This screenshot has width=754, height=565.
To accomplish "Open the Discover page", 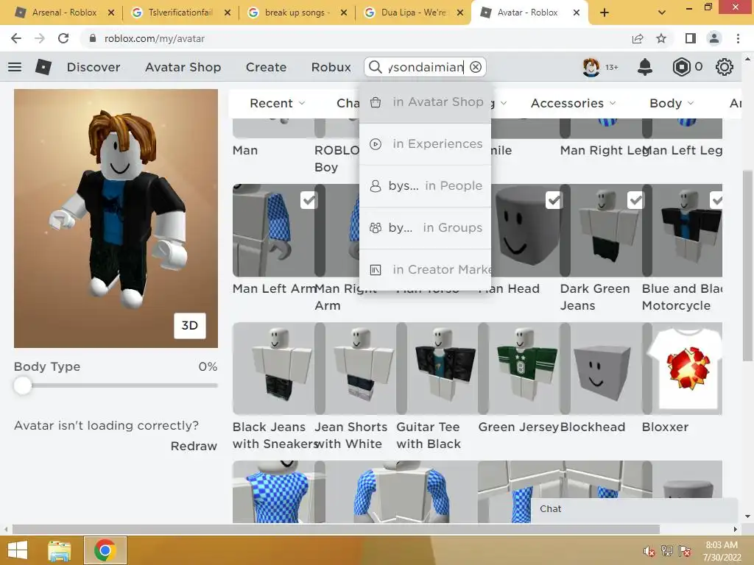I will [x=94, y=67].
